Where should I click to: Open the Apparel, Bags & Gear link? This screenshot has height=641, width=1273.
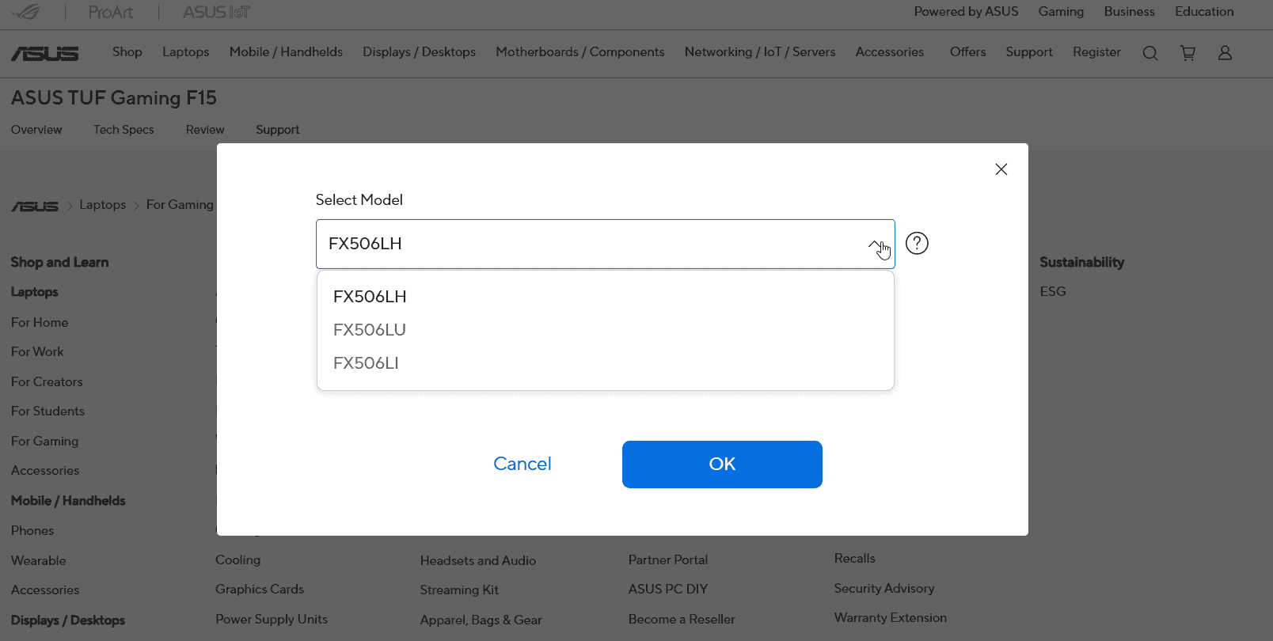pyautogui.click(x=481, y=620)
